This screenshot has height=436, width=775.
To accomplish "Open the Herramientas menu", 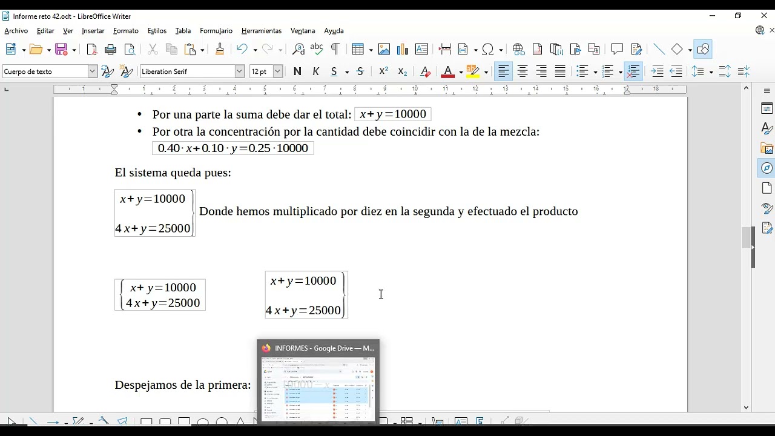I will tap(262, 31).
